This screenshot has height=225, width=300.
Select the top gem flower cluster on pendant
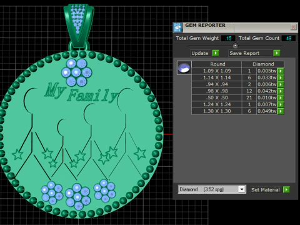click(76, 72)
